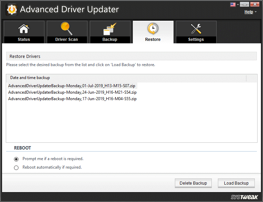The width and height of the screenshot is (263, 202).
Task: Open the Help link
Action: point(249,12)
